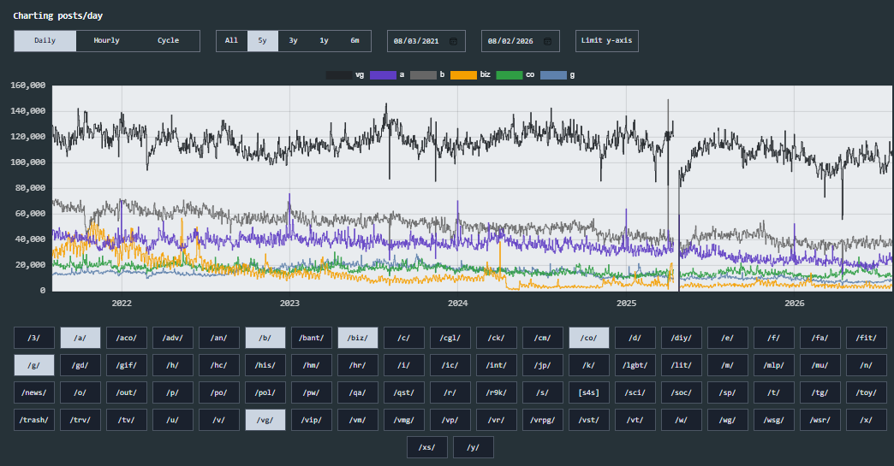
Task: Add the /ck/ board to chart
Action: 497,338
